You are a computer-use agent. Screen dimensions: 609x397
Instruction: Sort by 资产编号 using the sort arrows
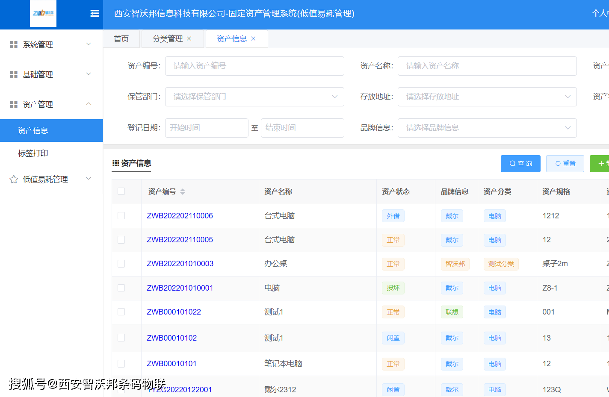[183, 191]
